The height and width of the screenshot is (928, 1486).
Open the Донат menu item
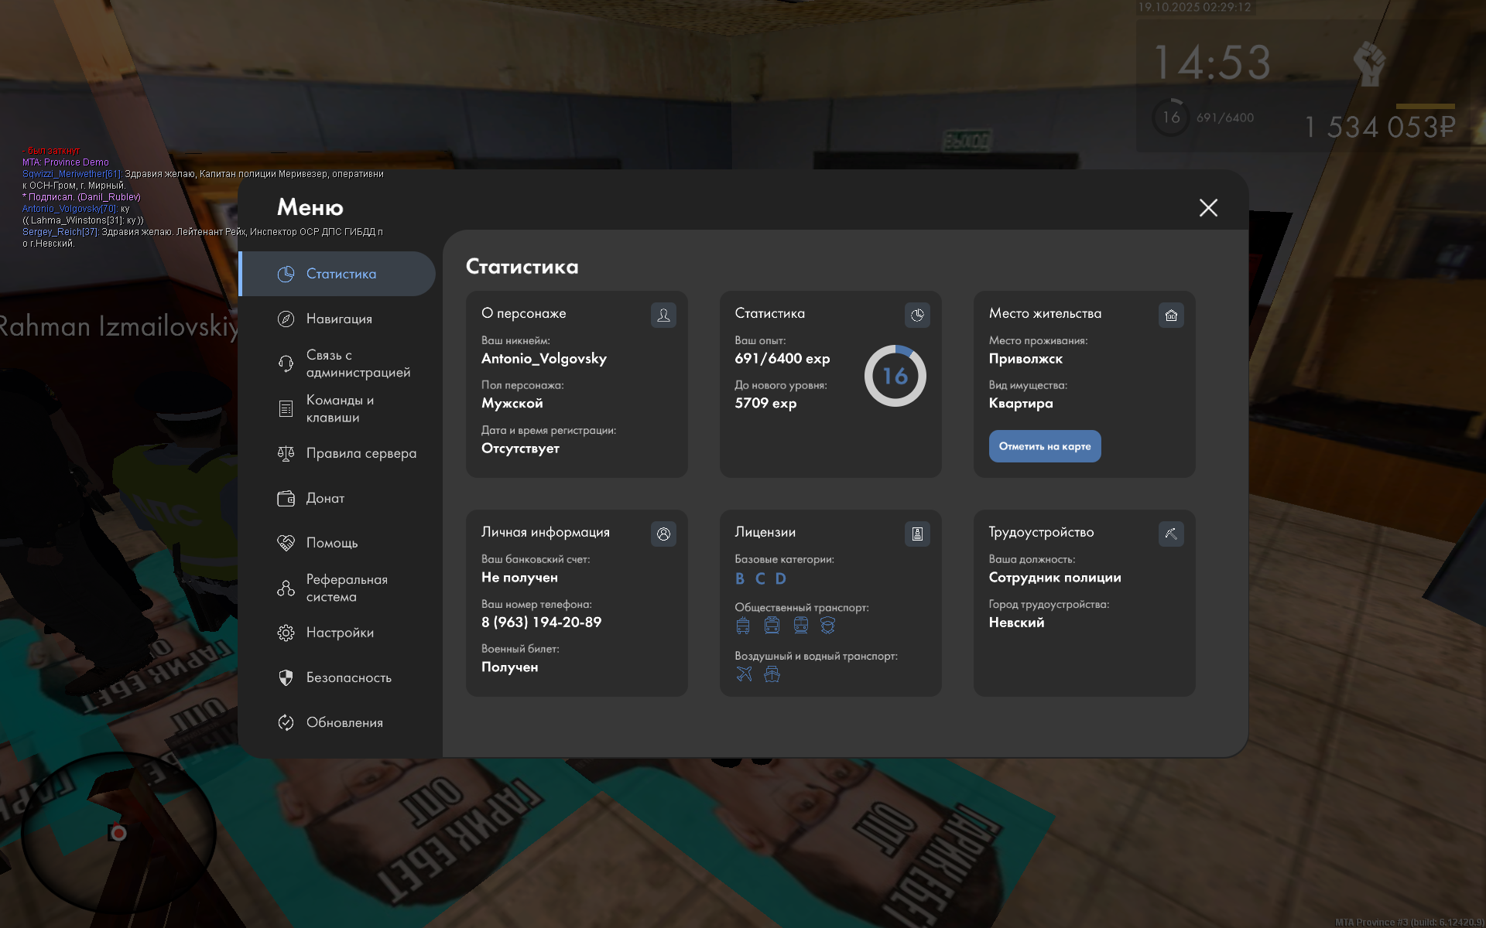[x=325, y=498]
